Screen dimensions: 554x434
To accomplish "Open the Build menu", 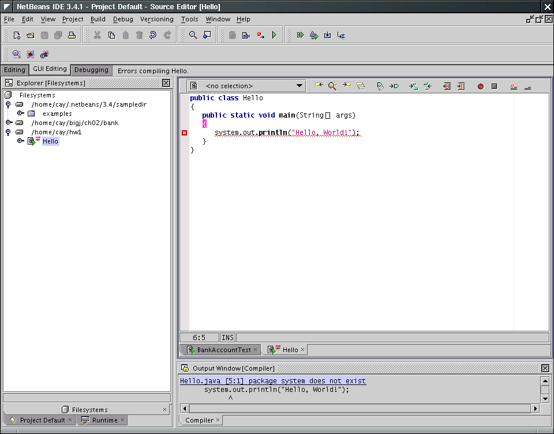I will click(98, 19).
